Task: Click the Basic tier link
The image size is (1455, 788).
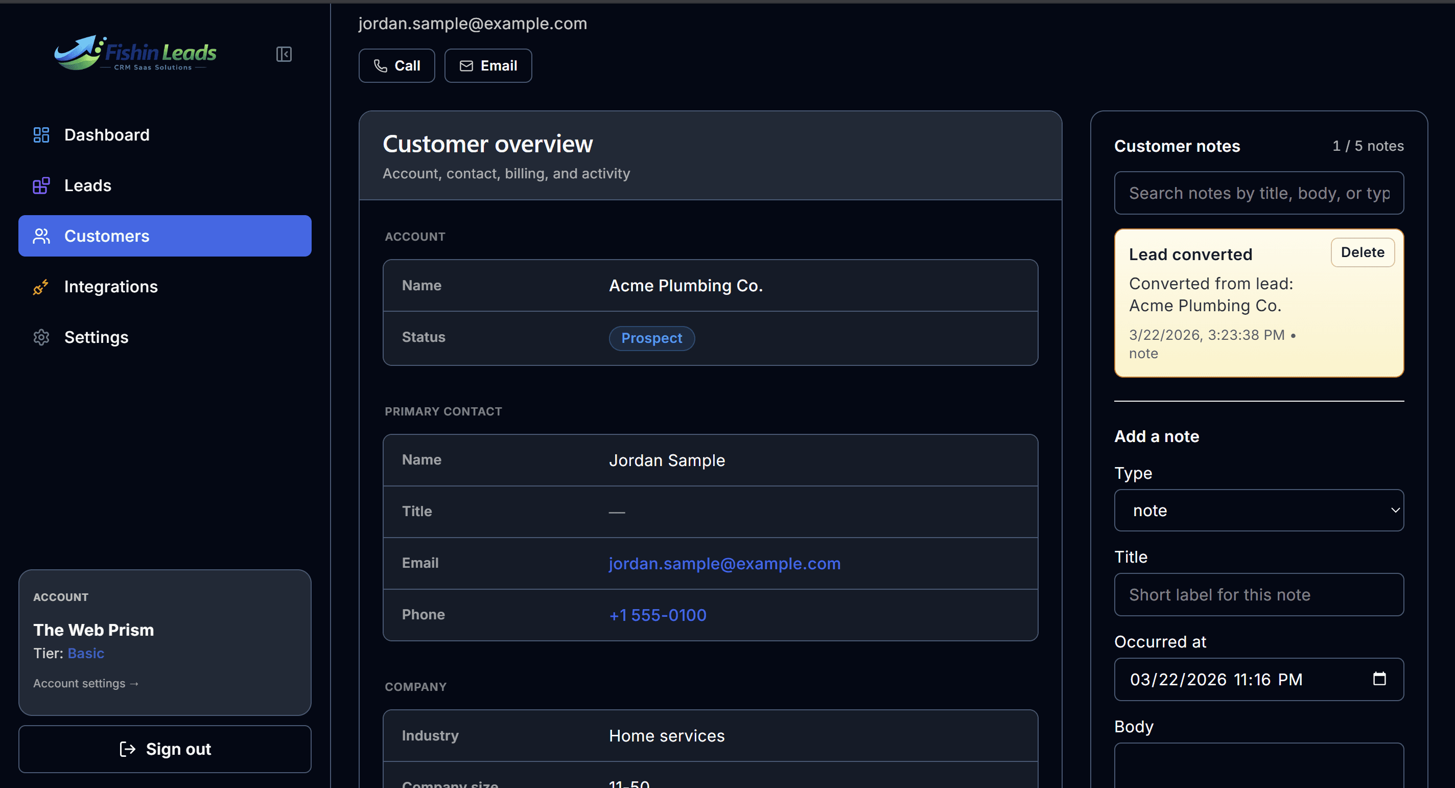Action: pyautogui.click(x=86, y=653)
